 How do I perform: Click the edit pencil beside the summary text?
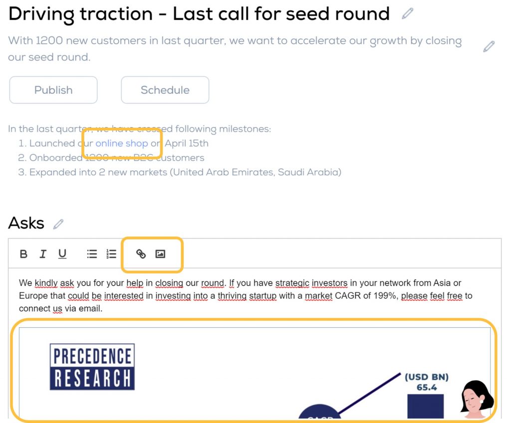[489, 46]
